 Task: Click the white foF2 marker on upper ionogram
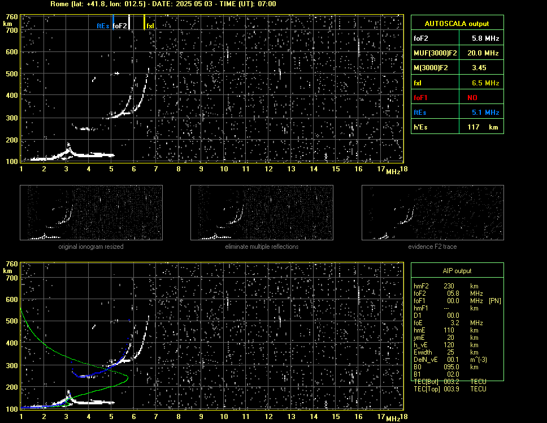click(129, 22)
